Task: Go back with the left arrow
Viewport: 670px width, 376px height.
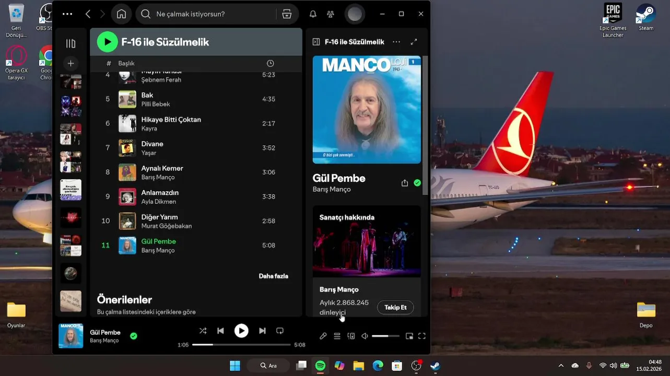Action: 88,14
